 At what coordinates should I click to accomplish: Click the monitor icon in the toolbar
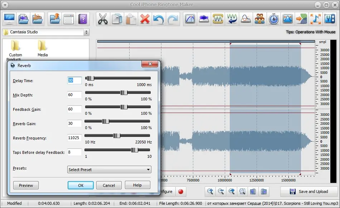(9, 19)
